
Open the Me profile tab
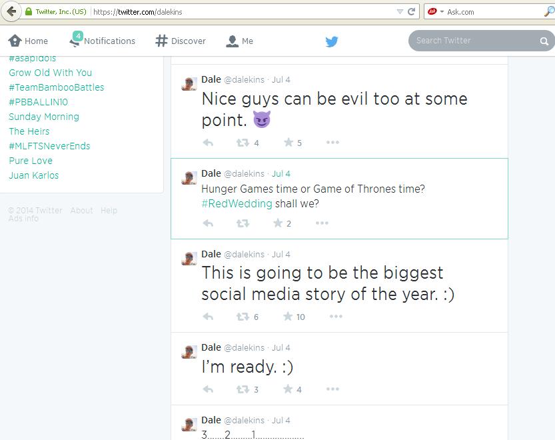(x=240, y=41)
